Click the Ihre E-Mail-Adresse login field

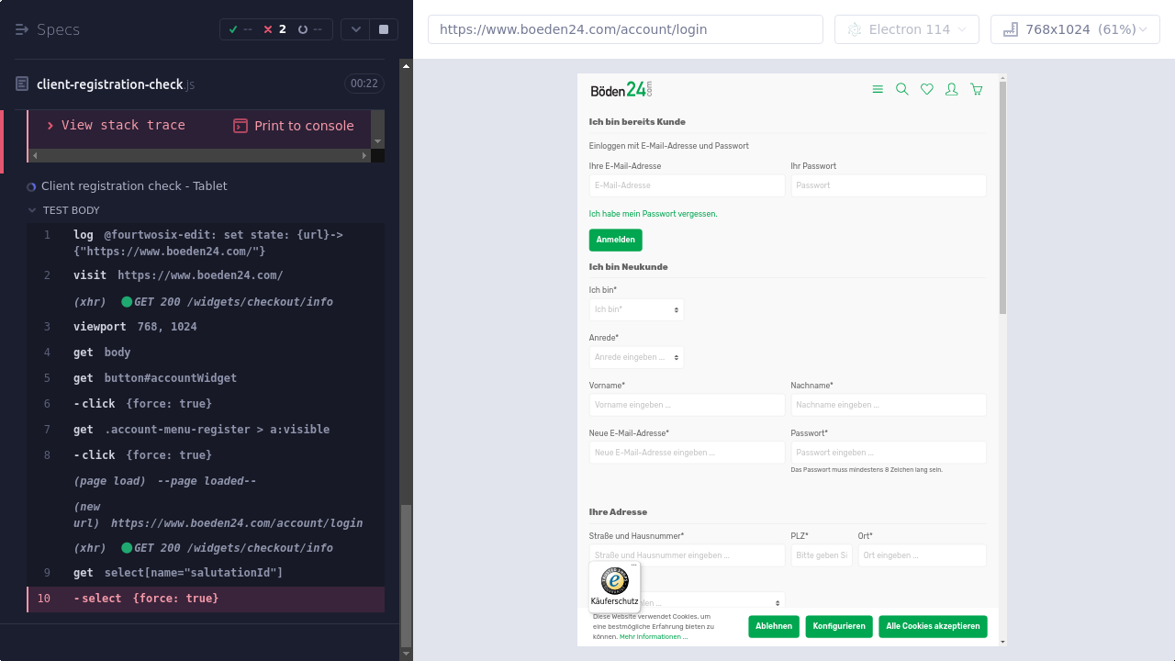(x=687, y=185)
